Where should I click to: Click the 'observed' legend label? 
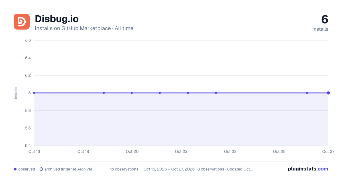[x=27, y=169]
